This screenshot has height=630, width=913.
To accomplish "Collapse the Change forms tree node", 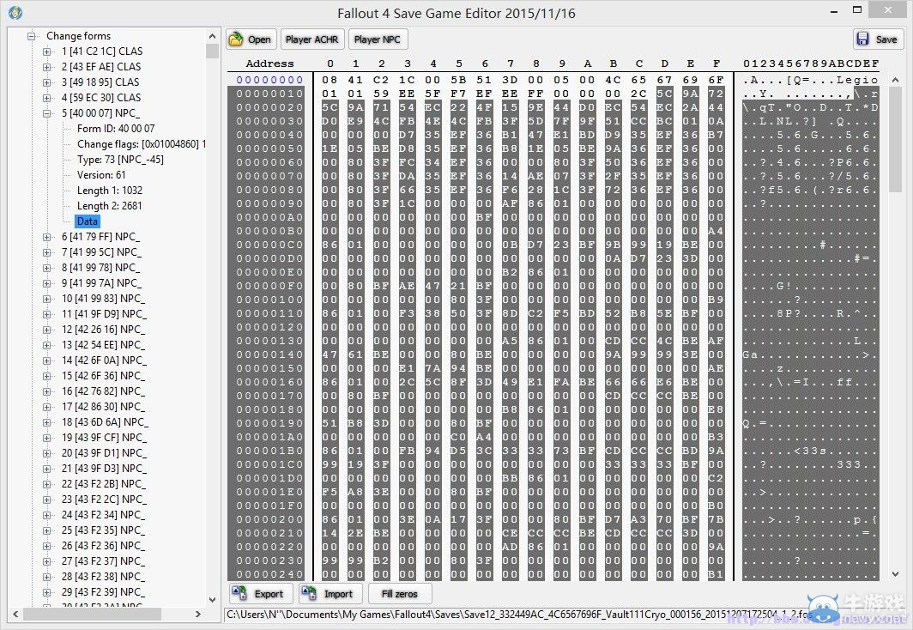I will click(32, 36).
